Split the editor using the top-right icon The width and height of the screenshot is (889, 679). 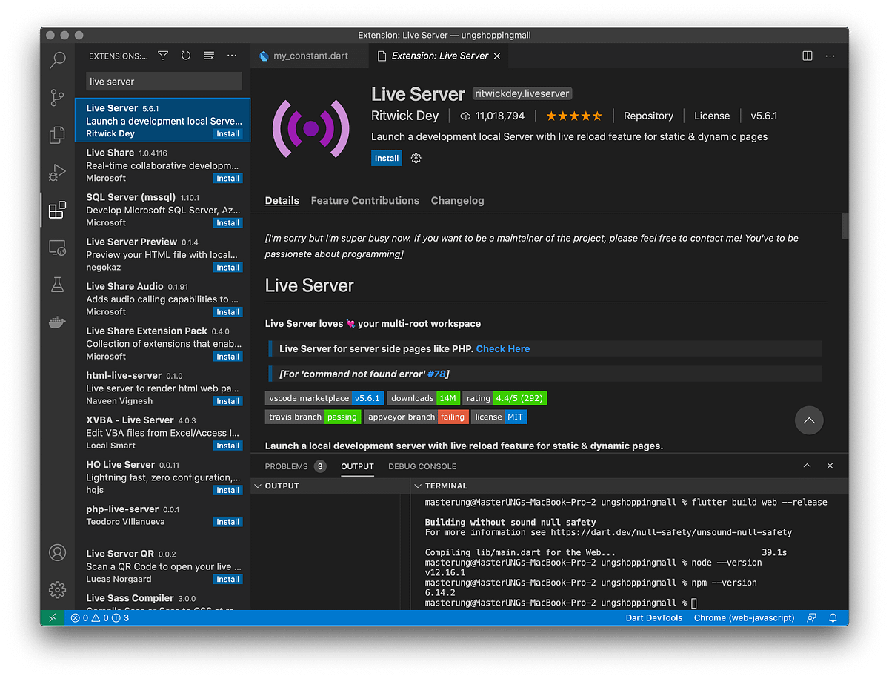click(x=807, y=56)
